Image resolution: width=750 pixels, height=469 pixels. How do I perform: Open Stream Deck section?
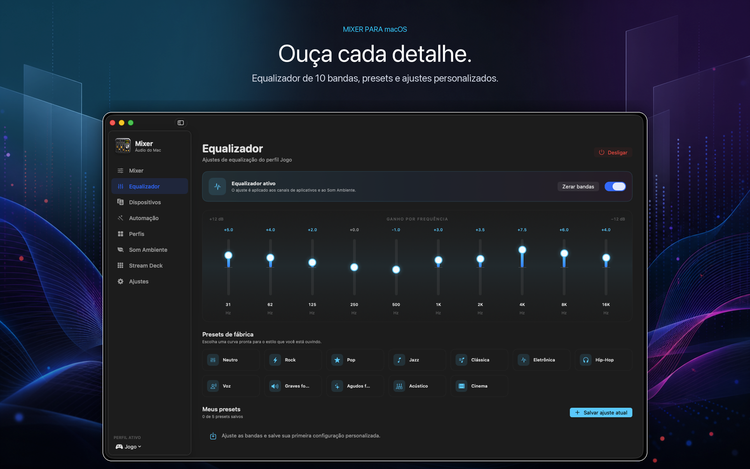coord(150,265)
